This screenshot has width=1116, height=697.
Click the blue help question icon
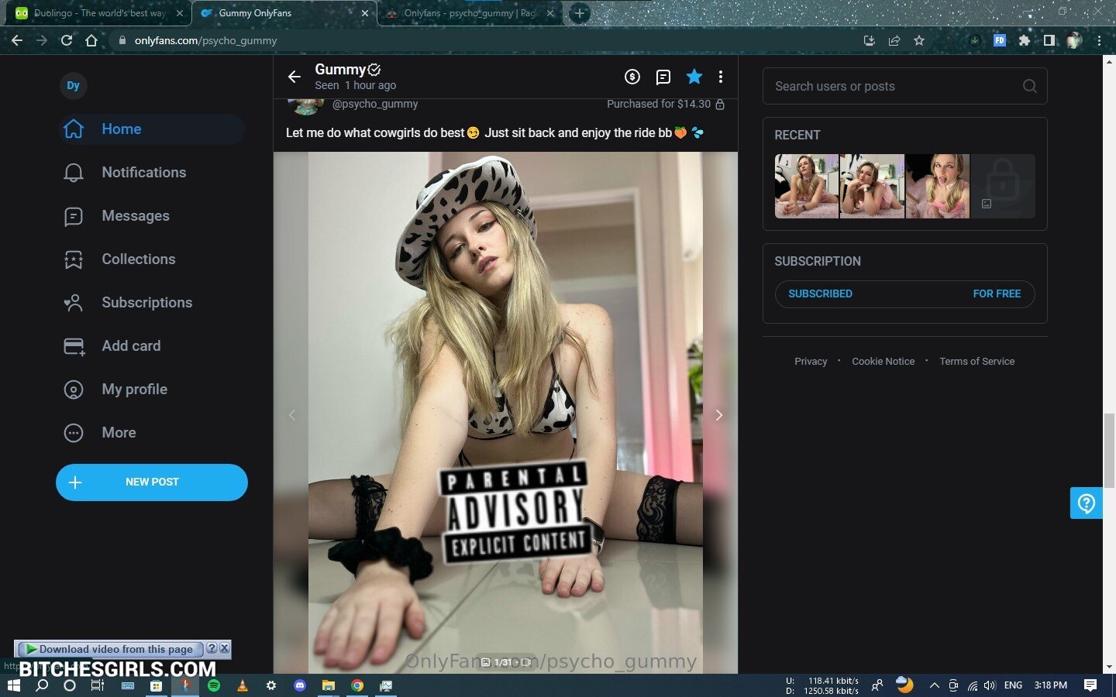(1086, 503)
